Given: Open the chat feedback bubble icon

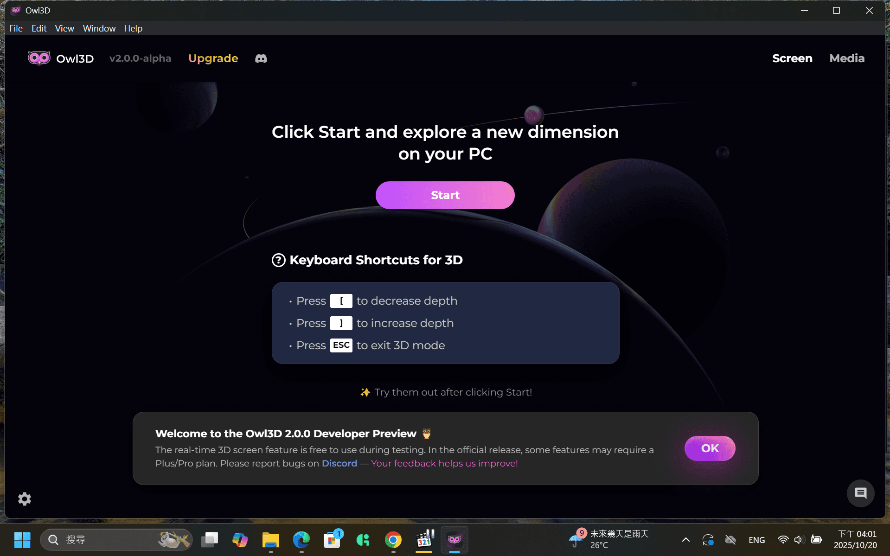Looking at the screenshot, I should (x=861, y=493).
